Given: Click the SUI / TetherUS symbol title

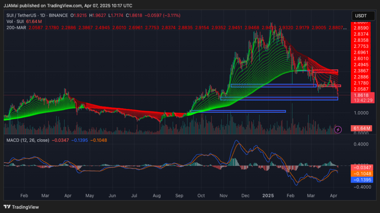Looking at the screenshot, I should click(x=22, y=15).
